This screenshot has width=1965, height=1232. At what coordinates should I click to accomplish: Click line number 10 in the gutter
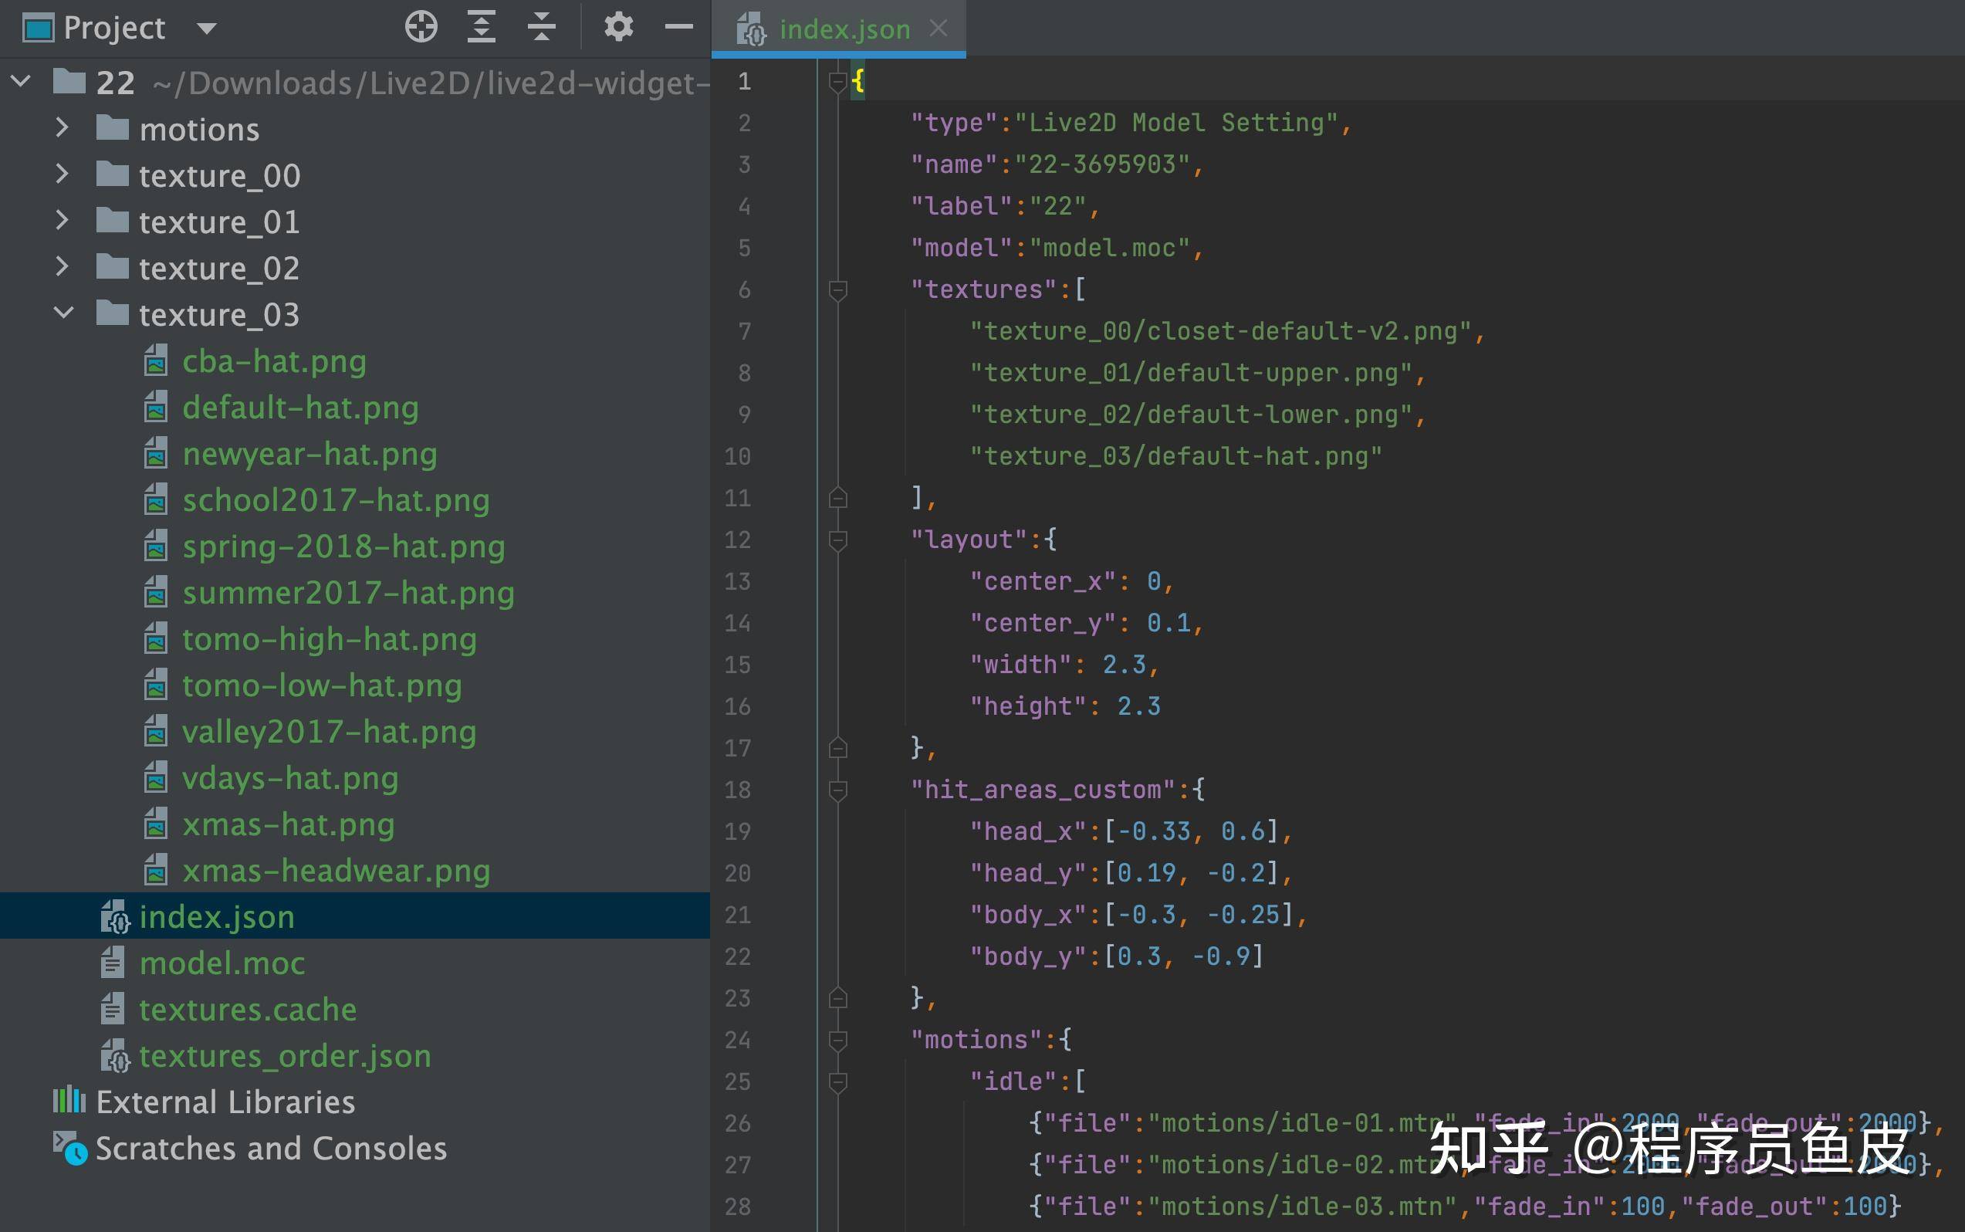pyautogui.click(x=737, y=456)
